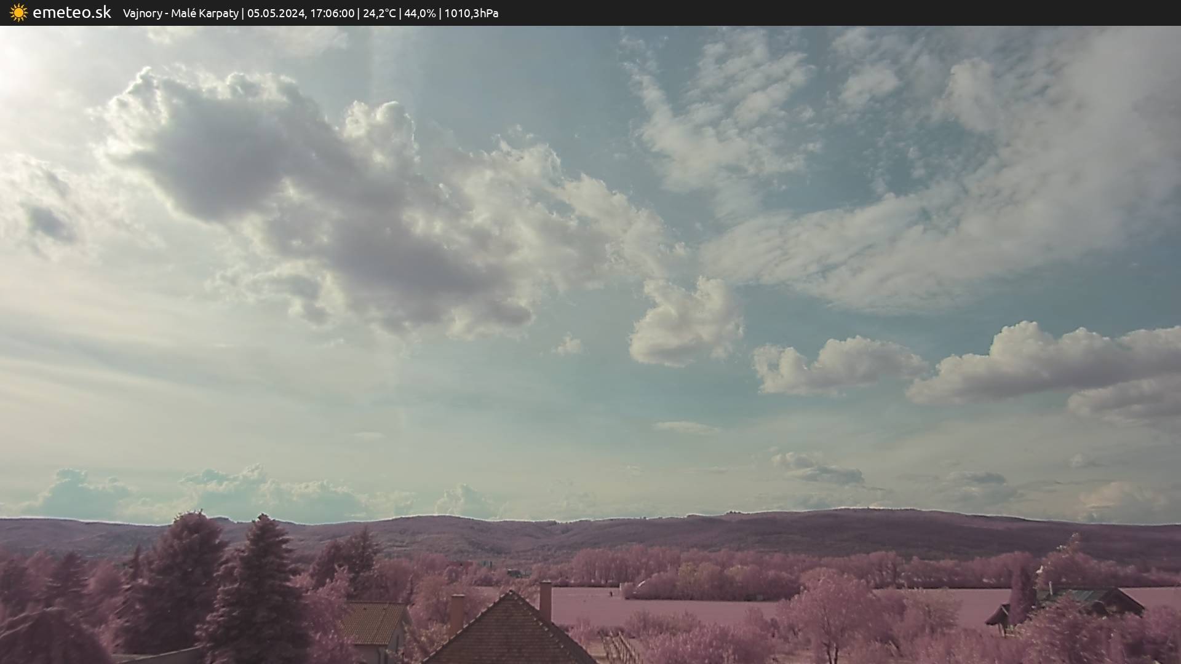Select the Vajnory - Malé Karpaty location label

tap(180, 13)
